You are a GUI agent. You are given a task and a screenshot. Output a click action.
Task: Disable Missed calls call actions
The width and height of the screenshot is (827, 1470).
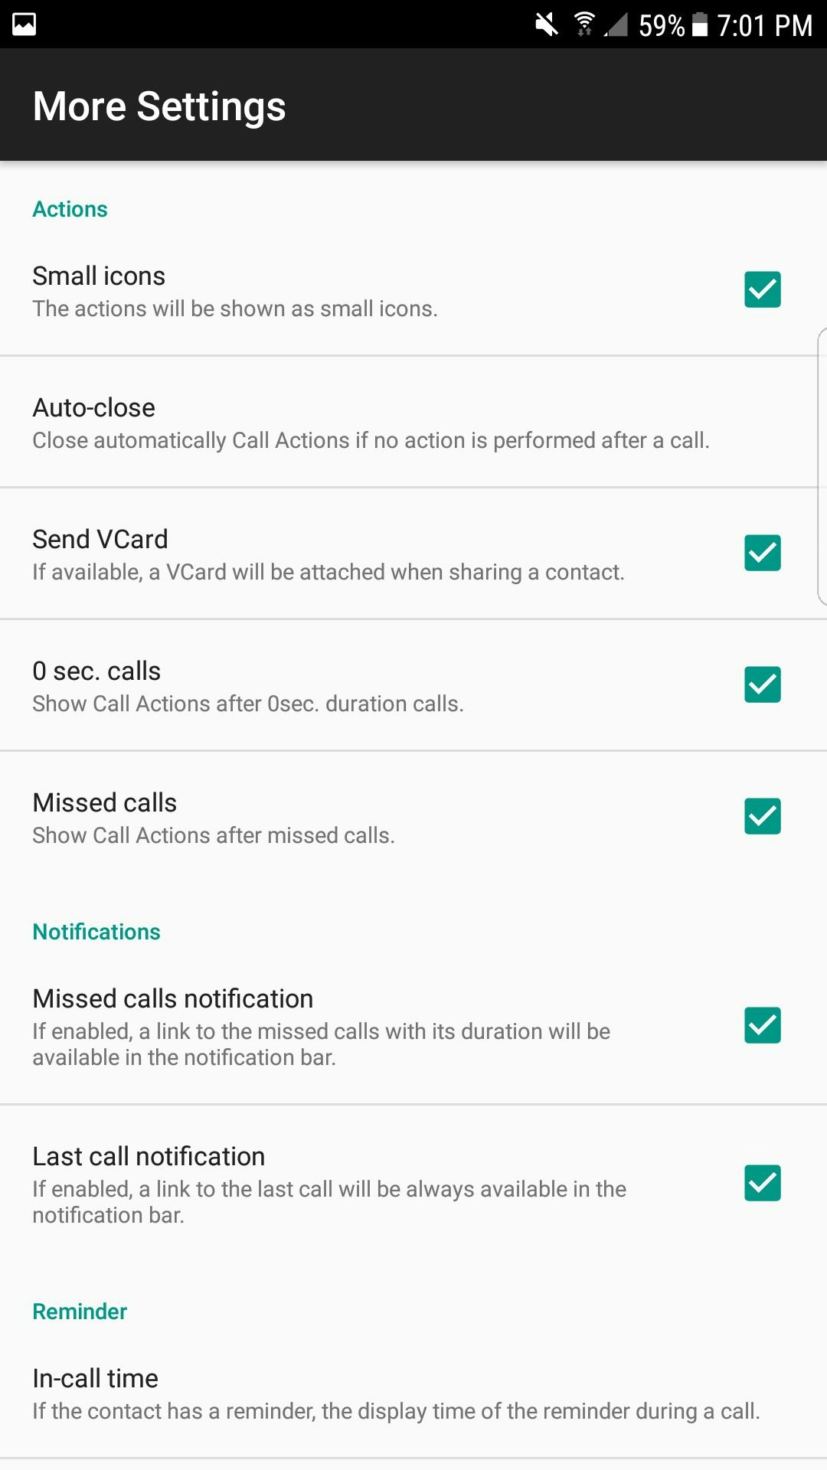(762, 817)
